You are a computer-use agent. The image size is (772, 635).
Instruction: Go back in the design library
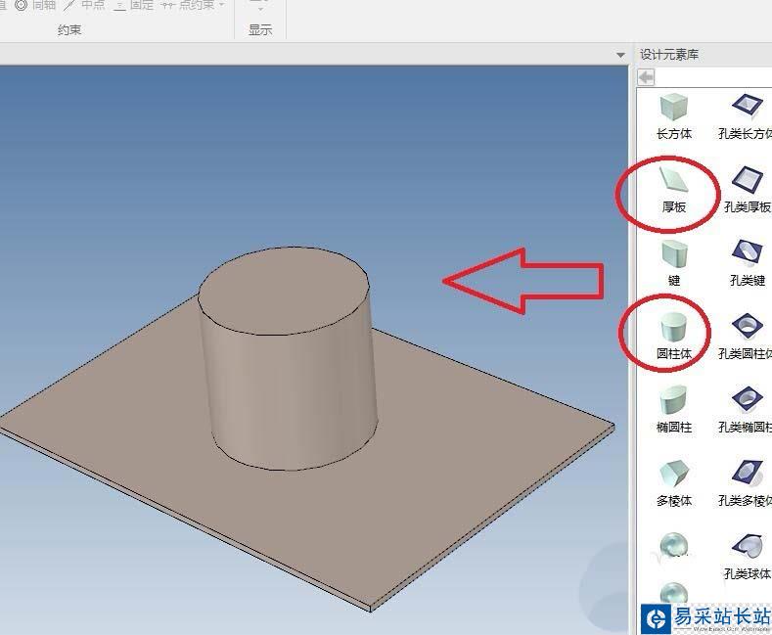pyautogui.click(x=646, y=77)
